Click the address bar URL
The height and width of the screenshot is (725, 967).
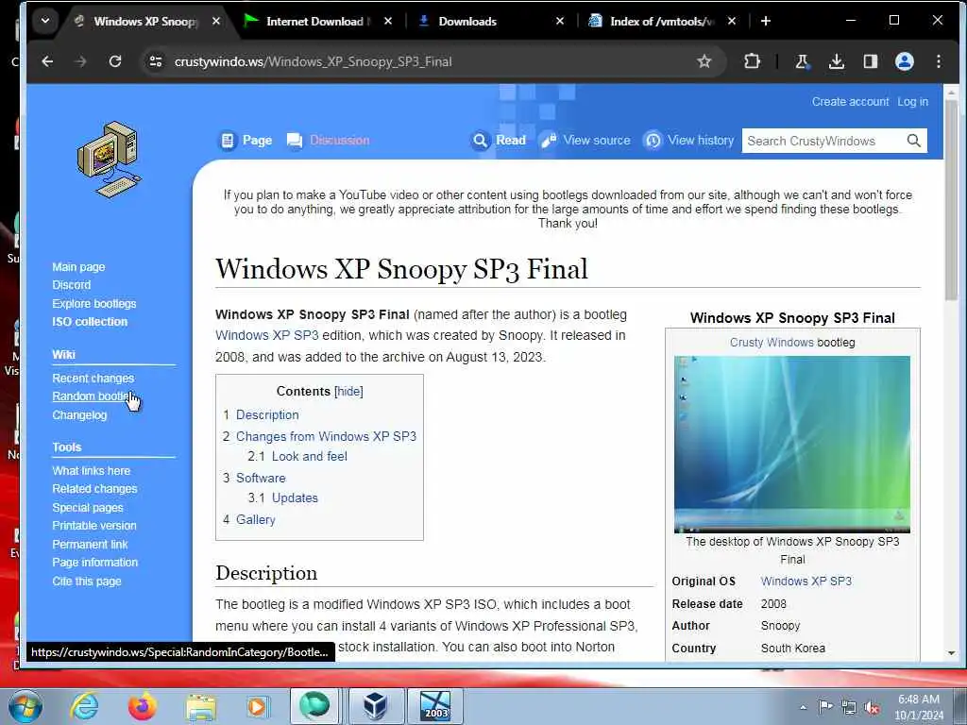pos(313,61)
